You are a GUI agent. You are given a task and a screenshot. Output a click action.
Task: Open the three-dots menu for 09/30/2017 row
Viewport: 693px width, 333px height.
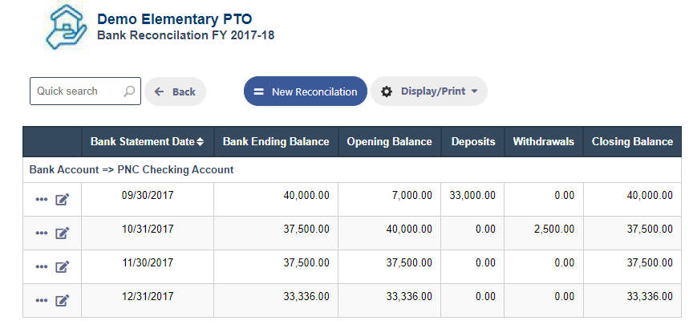tap(42, 200)
